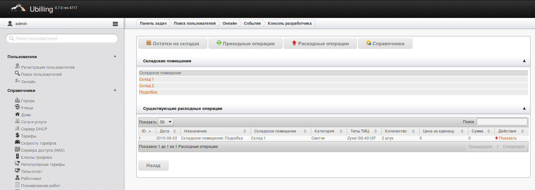Open the Подсобка warehouse link
The width and height of the screenshot is (535, 190).
[x=148, y=92]
